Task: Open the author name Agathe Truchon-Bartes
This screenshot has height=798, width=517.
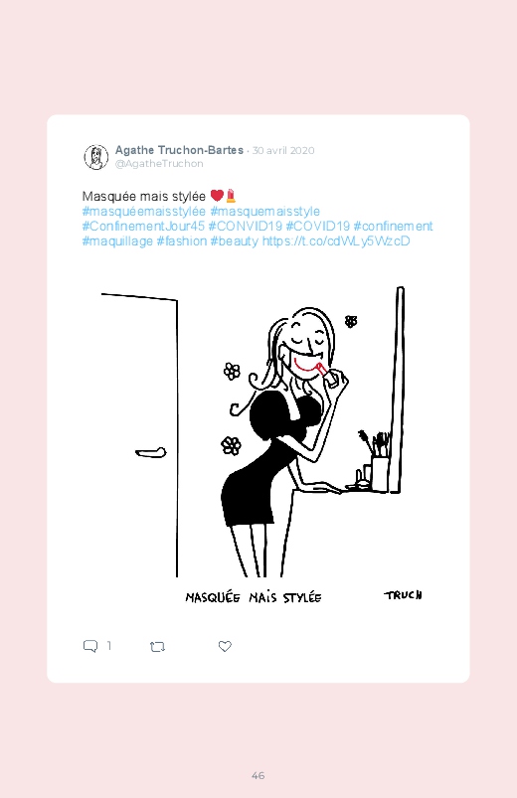Action: click(x=179, y=150)
